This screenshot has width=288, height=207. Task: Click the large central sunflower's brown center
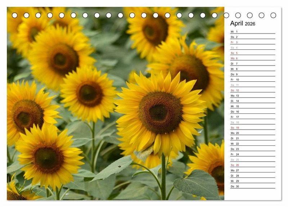160,112
